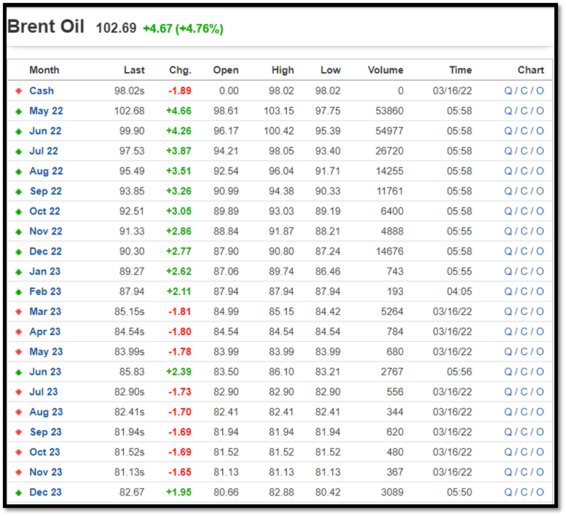Click the red down arrow beside Nov 23

click(19, 472)
